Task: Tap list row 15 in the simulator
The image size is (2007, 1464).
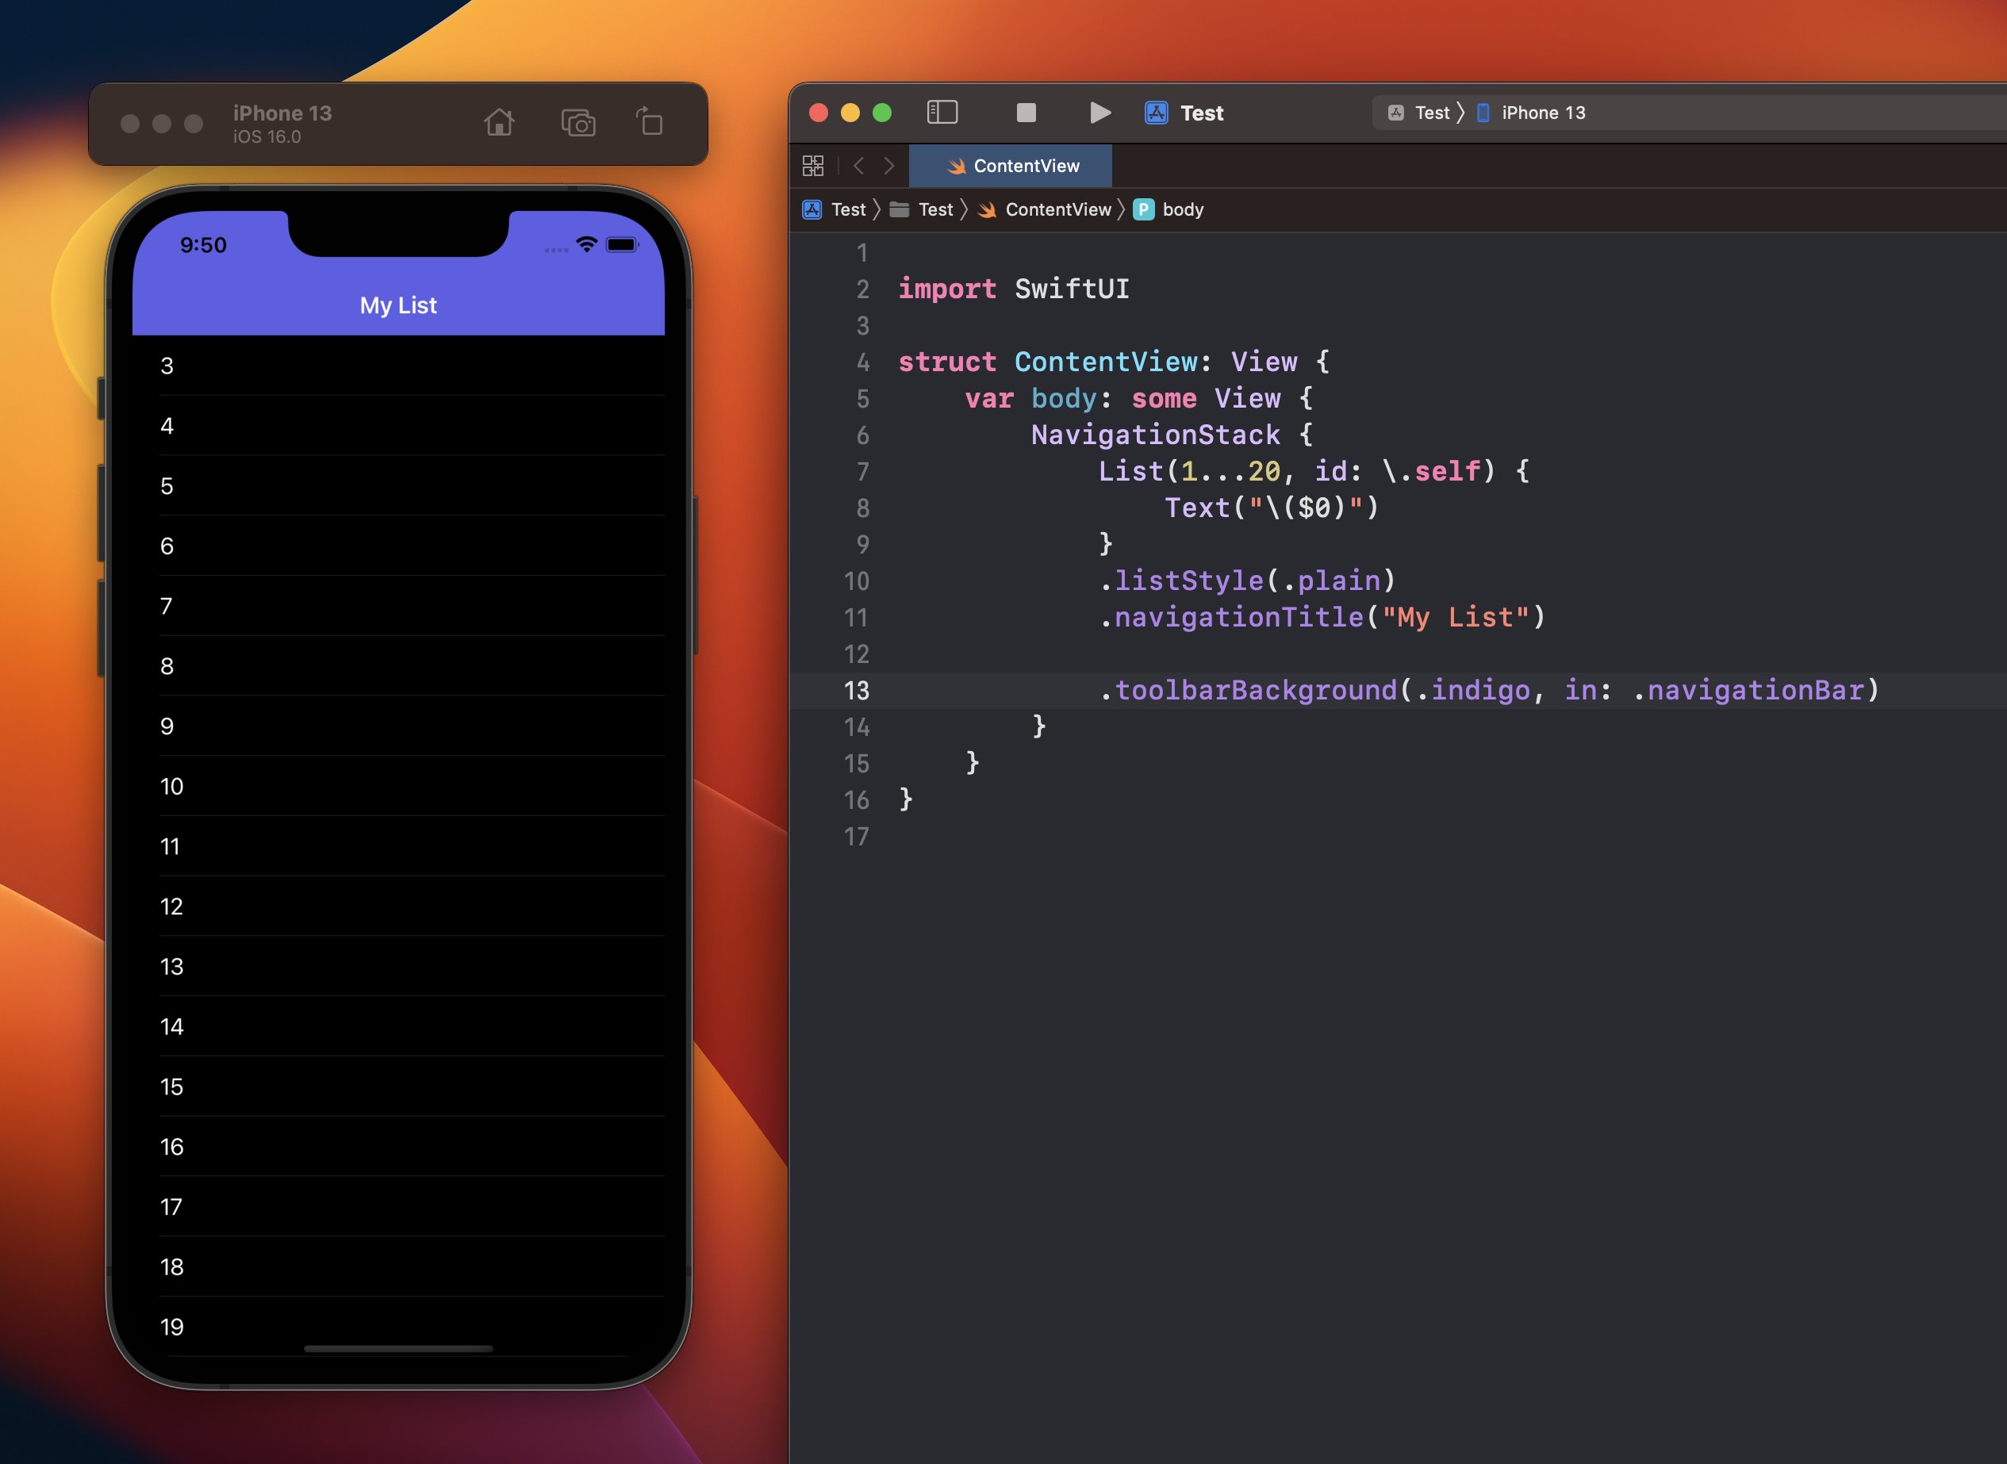Action: click(398, 1087)
